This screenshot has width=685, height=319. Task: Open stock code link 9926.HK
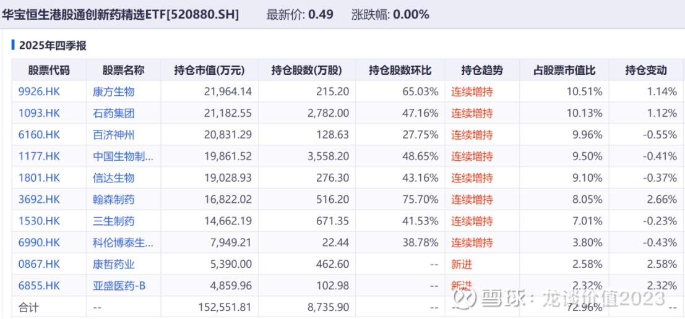pos(40,92)
